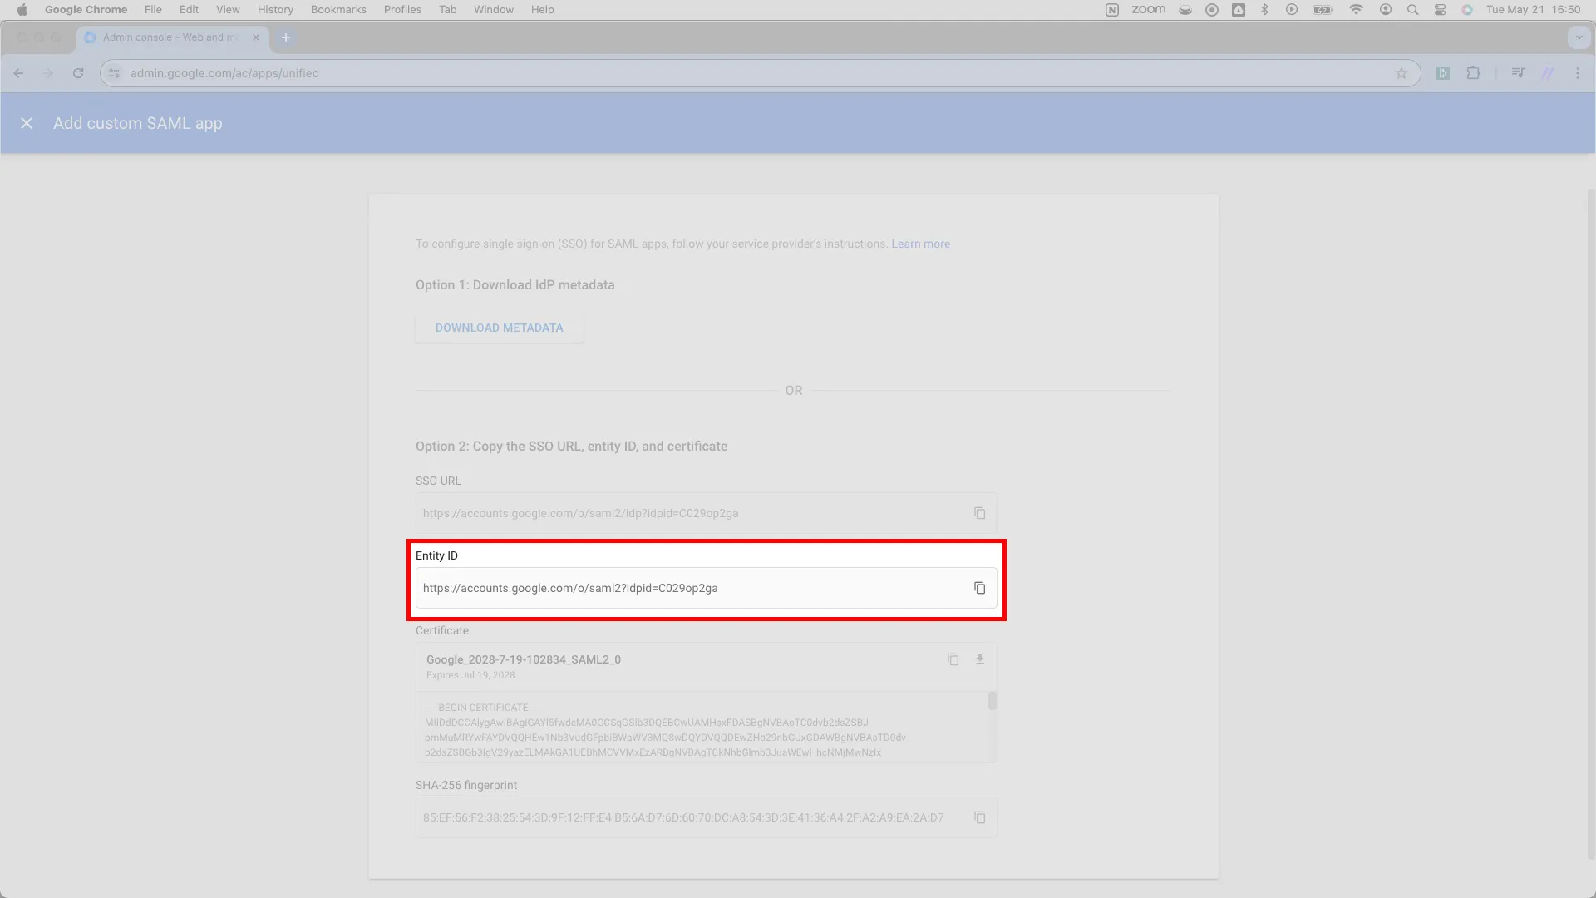The image size is (1596, 898).
Task: Open the View menu
Action: 228,10
